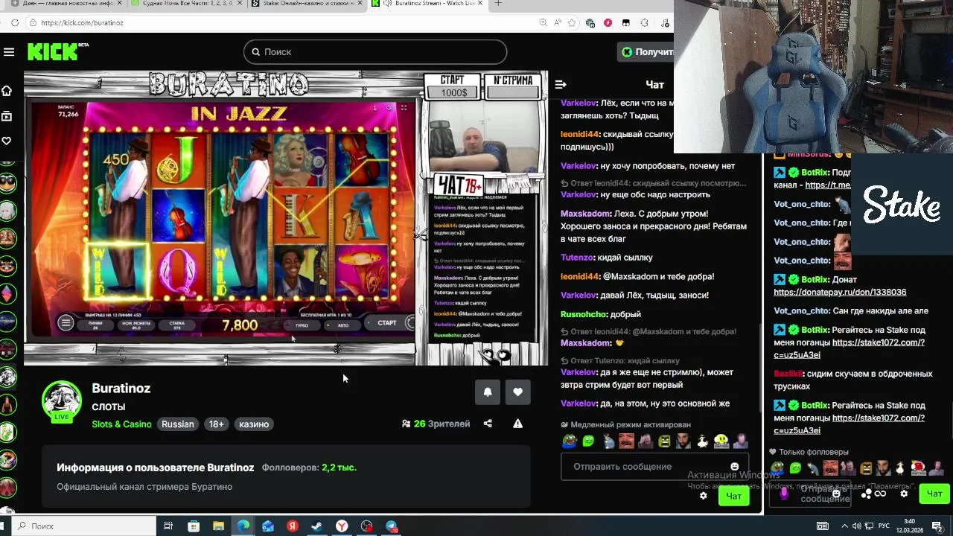The image size is (953, 536).
Task: Open the Home icon in Kick sidebar
Action: coord(7,91)
